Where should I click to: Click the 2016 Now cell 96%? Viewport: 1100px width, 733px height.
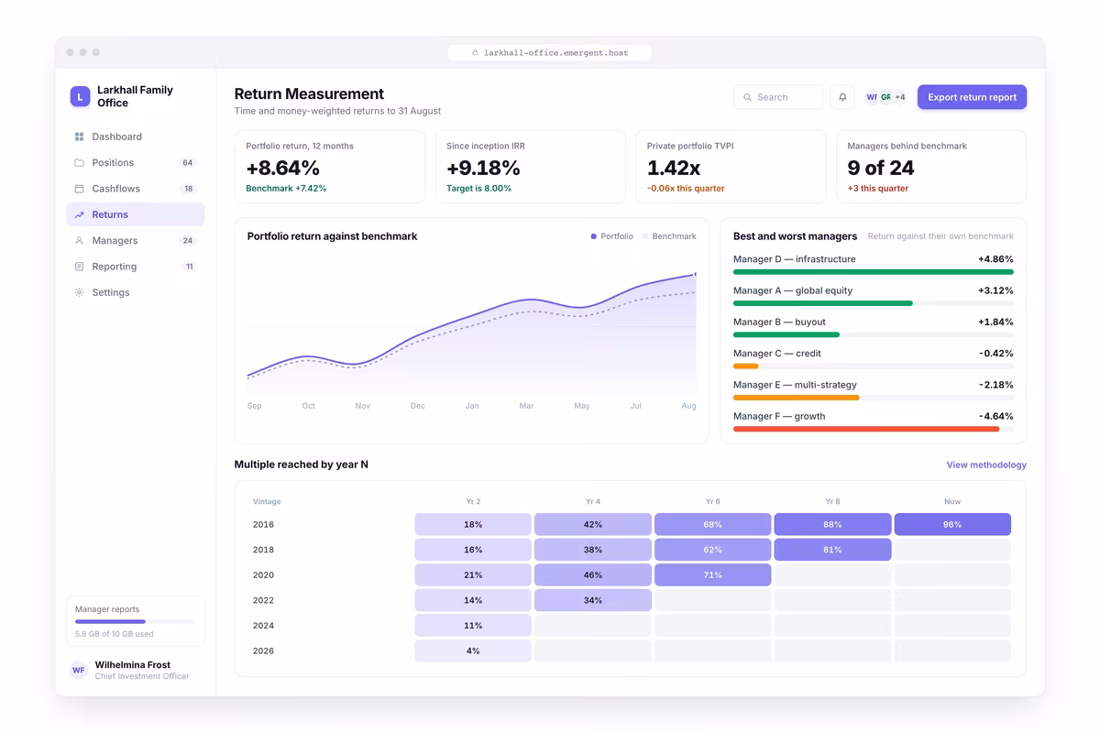tap(952, 525)
